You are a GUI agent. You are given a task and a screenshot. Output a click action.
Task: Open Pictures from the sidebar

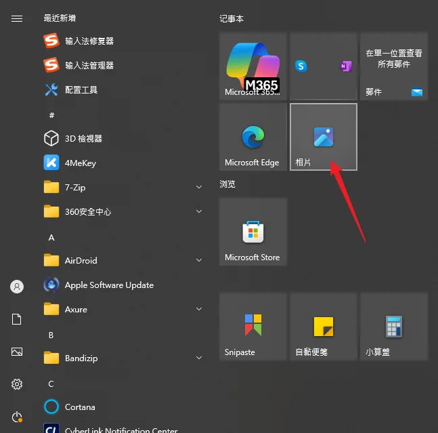(x=17, y=352)
